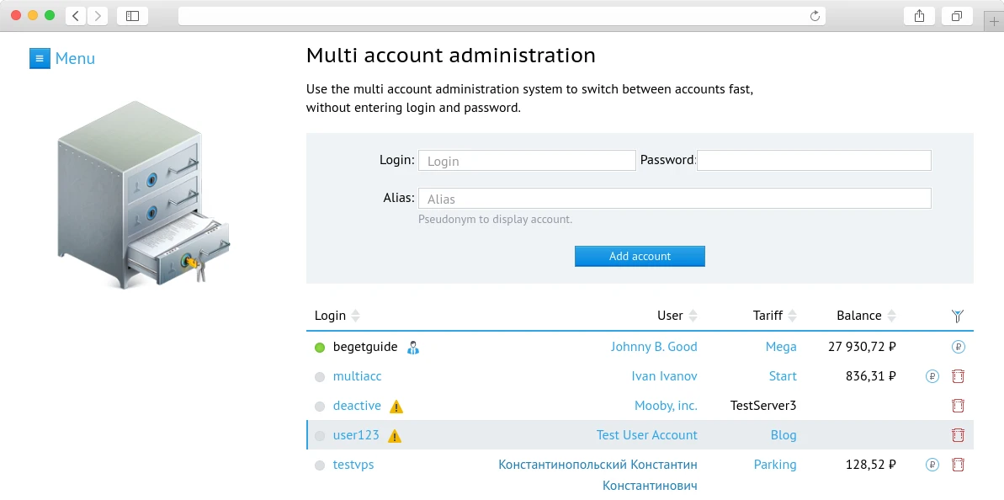Click the ruble badge in the begetguide row
This screenshot has width=1004, height=500.
(958, 346)
